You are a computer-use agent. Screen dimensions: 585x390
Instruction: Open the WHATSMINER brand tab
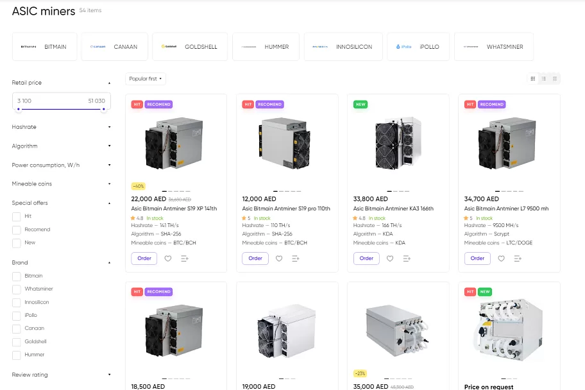click(x=494, y=47)
